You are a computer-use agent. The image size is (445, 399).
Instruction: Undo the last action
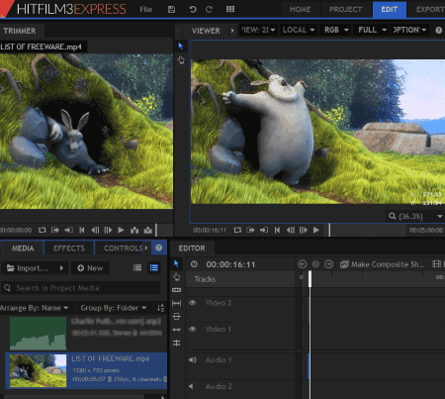coord(193,9)
